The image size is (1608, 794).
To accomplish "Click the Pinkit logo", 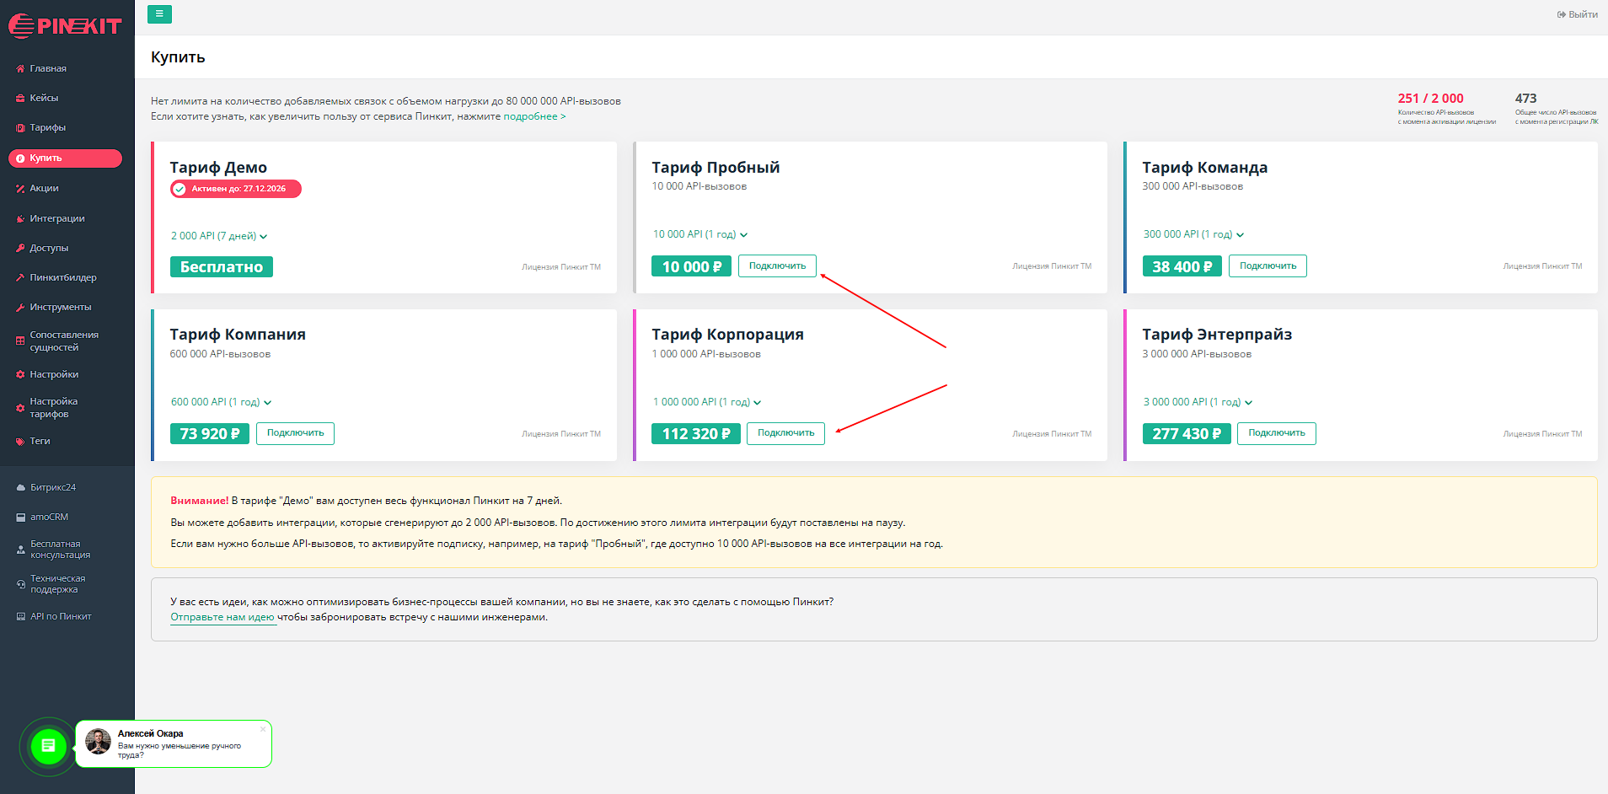I will [x=65, y=26].
